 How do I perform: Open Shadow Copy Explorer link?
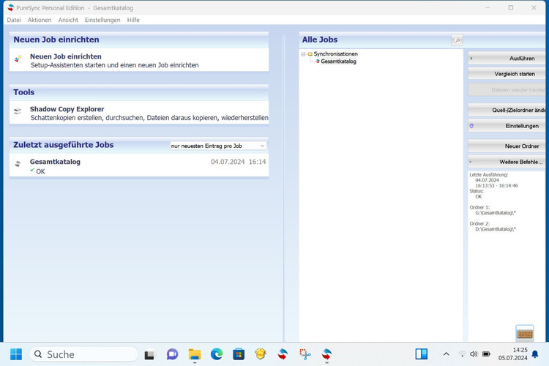pyautogui.click(x=67, y=109)
